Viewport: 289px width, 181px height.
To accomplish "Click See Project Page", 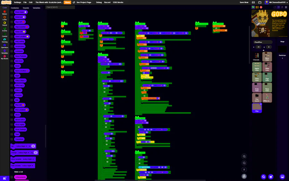I will pyautogui.click(x=82, y=2).
